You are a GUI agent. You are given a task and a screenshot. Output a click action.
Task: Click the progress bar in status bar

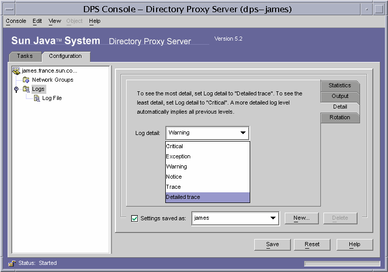(x=342, y=263)
